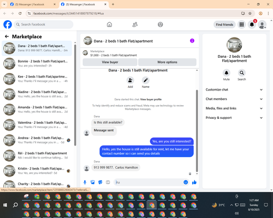Choose a GIF icon
273x218 pixels.
[108, 182]
